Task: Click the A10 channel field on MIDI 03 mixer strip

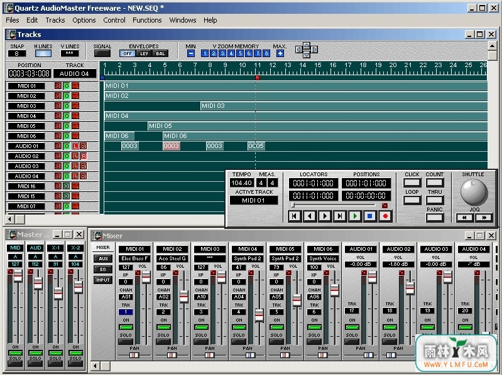Action: tap(201, 297)
